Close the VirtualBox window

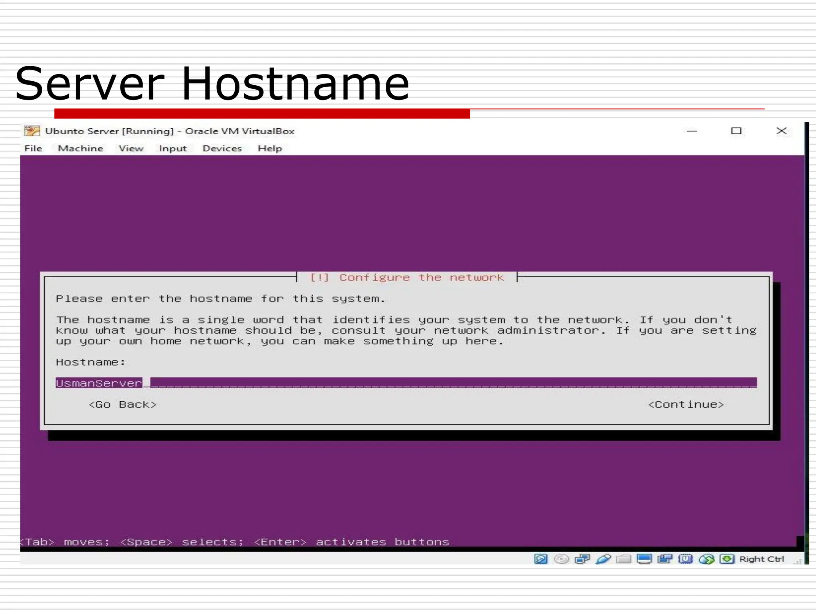point(781,131)
